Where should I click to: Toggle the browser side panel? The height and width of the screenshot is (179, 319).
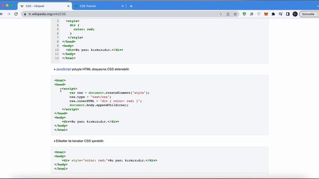coord(288,14)
